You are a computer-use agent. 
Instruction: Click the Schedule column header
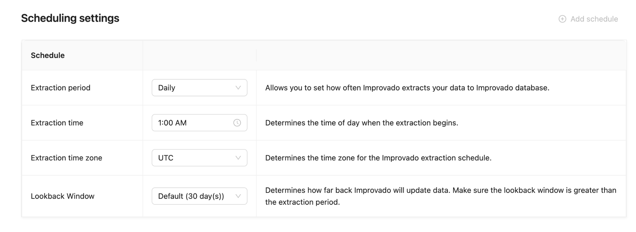tap(48, 55)
